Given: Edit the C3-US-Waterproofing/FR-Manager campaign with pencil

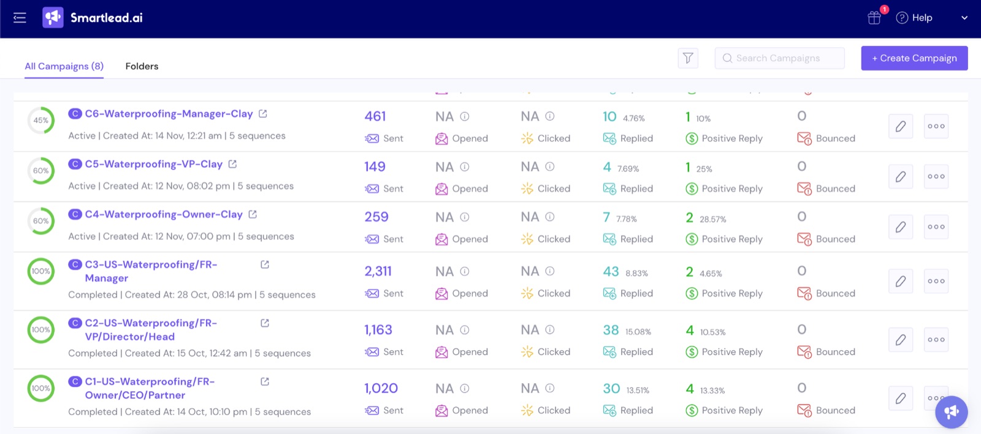Looking at the screenshot, I should click(x=901, y=281).
